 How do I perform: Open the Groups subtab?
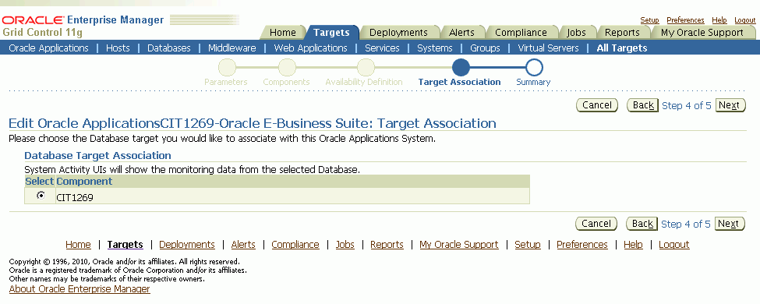[485, 48]
